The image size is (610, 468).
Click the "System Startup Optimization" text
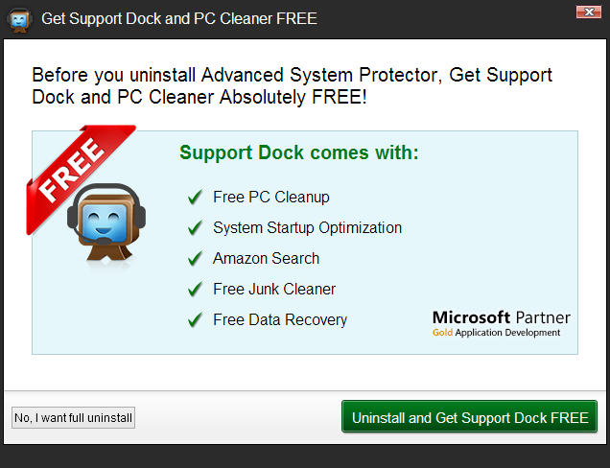point(307,228)
